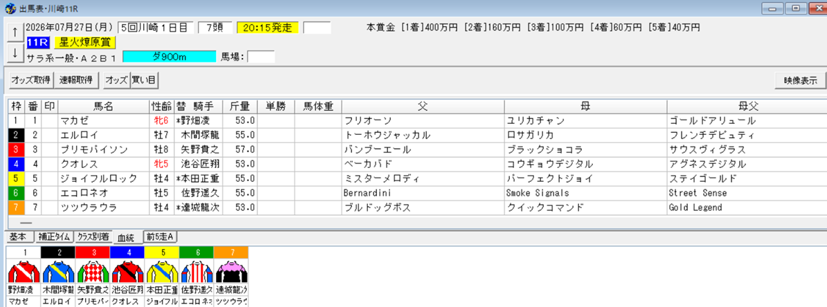Click the cyan ダ900m distance label
Viewport: 827px width, 307px height.
coord(169,56)
